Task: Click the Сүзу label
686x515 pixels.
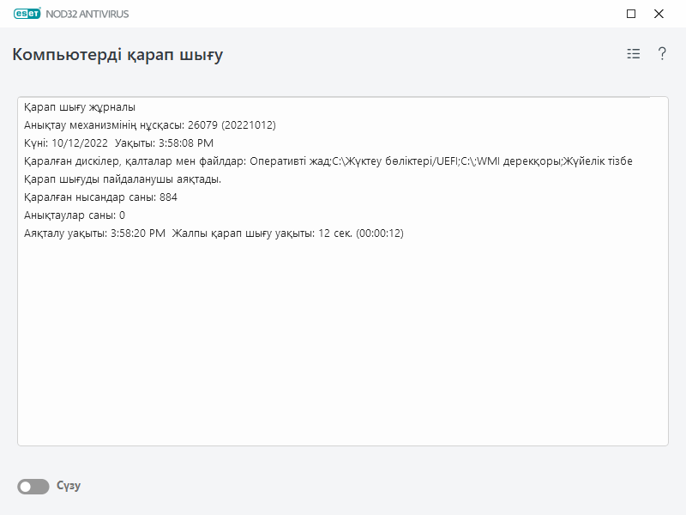Action: [x=69, y=485]
